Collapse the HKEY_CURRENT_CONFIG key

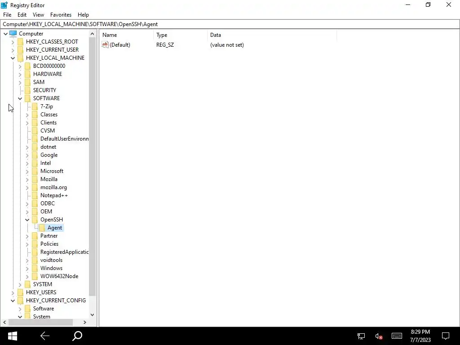(13, 301)
